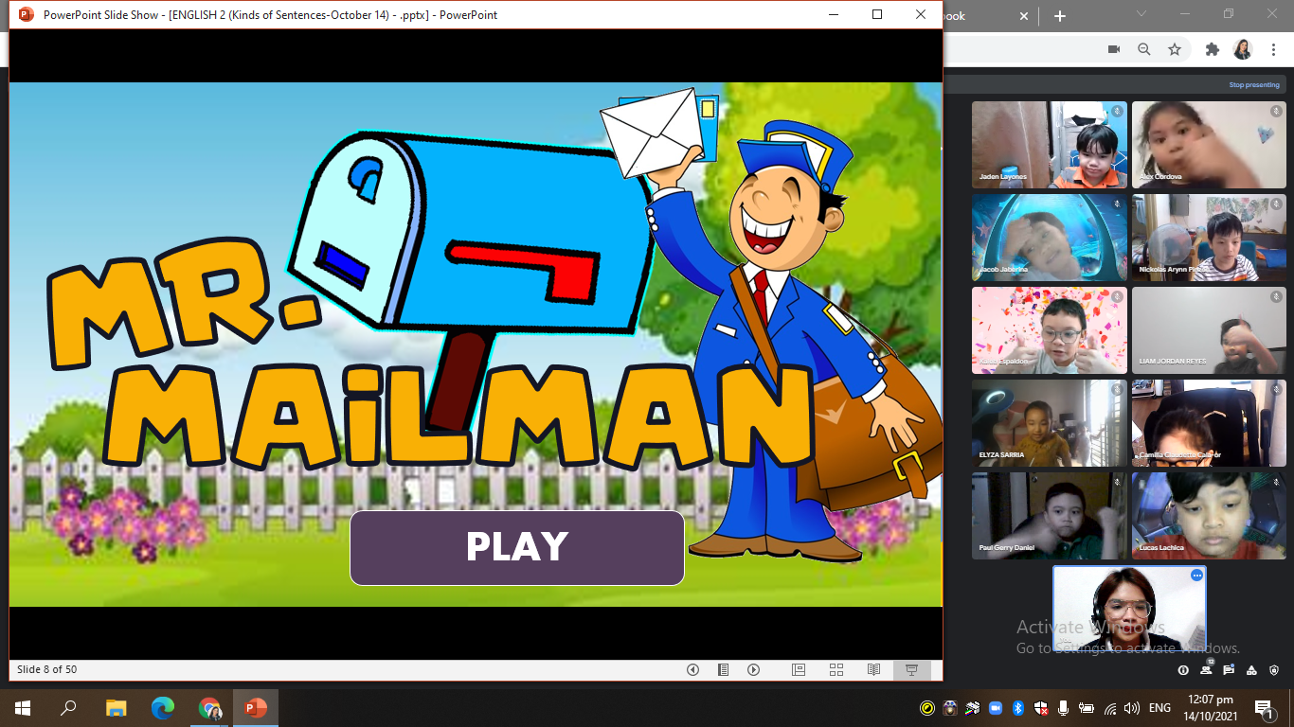Screen dimensions: 1294x727
Task: Open the Meet activities panel
Action: click(x=1251, y=670)
